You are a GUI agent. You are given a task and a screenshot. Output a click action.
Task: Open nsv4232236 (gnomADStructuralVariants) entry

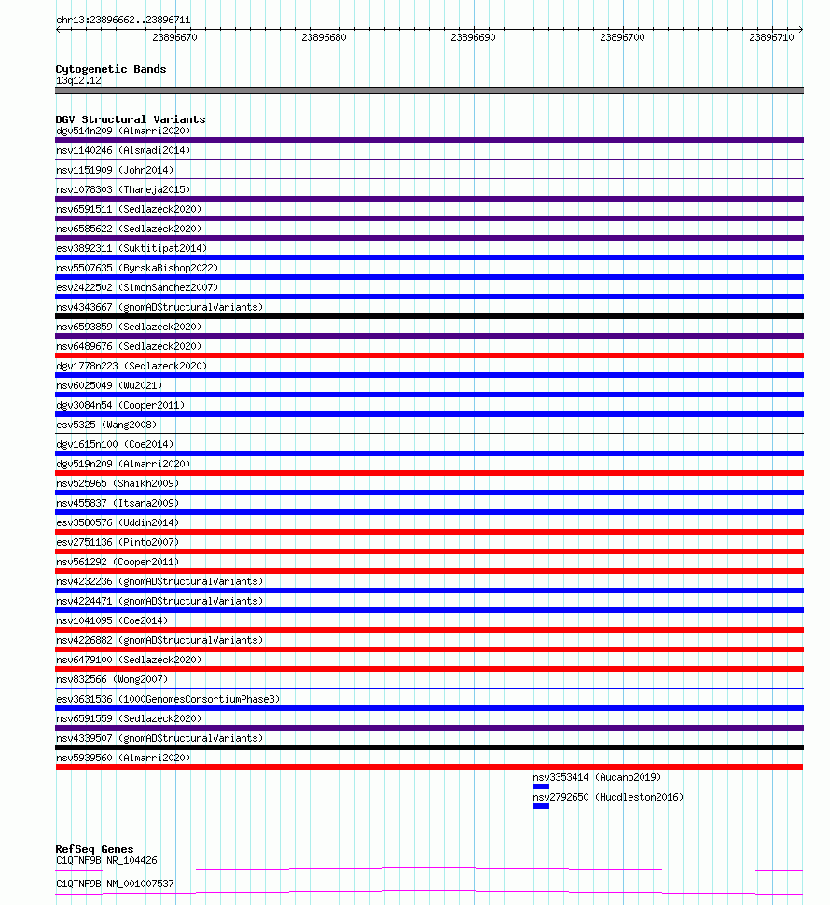click(159, 582)
